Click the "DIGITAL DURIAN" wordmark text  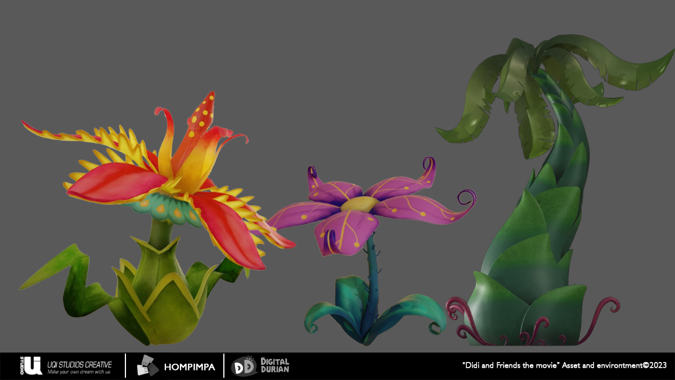point(275,365)
